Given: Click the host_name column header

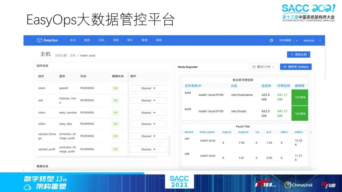Looking at the screenshot, I should tap(207, 132).
